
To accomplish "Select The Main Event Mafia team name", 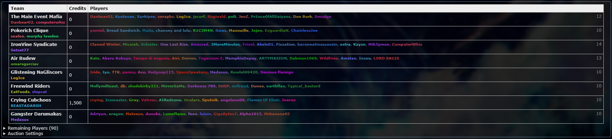I will click(x=36, y=16).
